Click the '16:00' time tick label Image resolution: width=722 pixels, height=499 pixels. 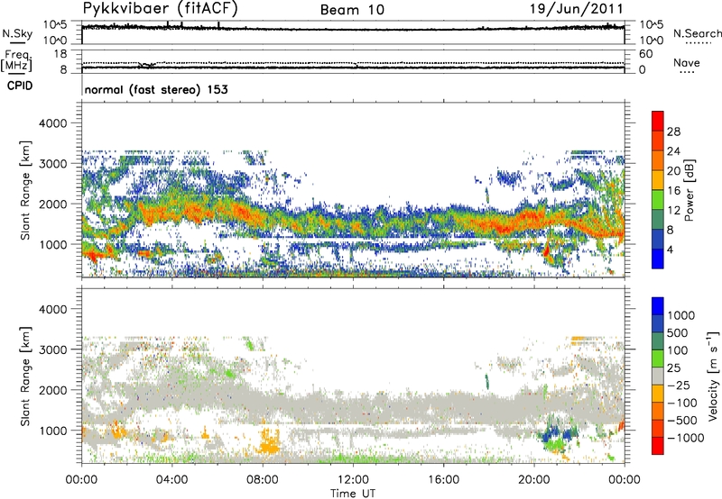click(x=443, y=480)
